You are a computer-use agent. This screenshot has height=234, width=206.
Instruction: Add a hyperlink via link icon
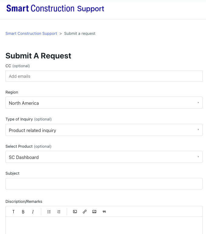pos(85,212)
